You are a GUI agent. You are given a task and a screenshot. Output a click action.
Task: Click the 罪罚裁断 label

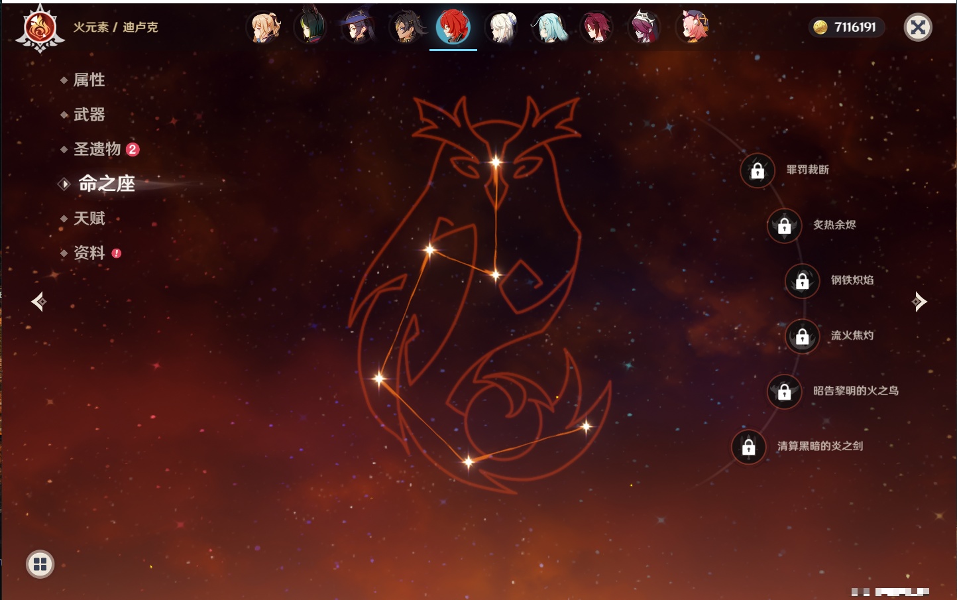[x=807, y=170]
